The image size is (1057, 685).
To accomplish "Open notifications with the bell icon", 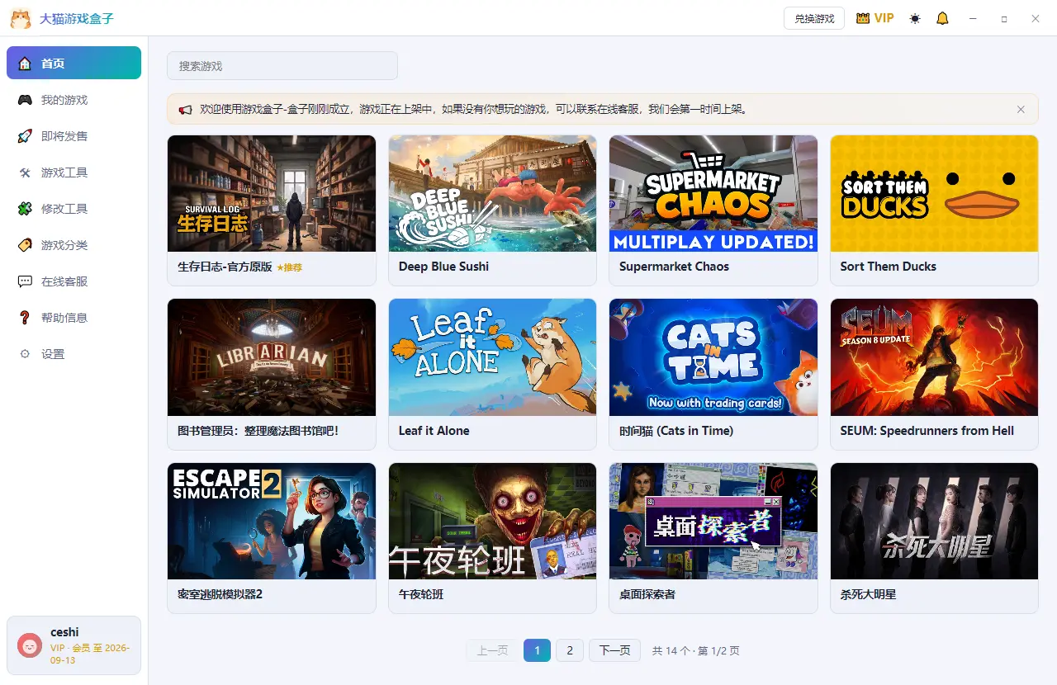I will (942, 18).
